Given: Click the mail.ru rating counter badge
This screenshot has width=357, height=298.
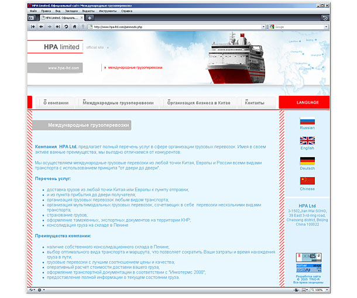Looking at the screenshot, I should tap(309, 268).
